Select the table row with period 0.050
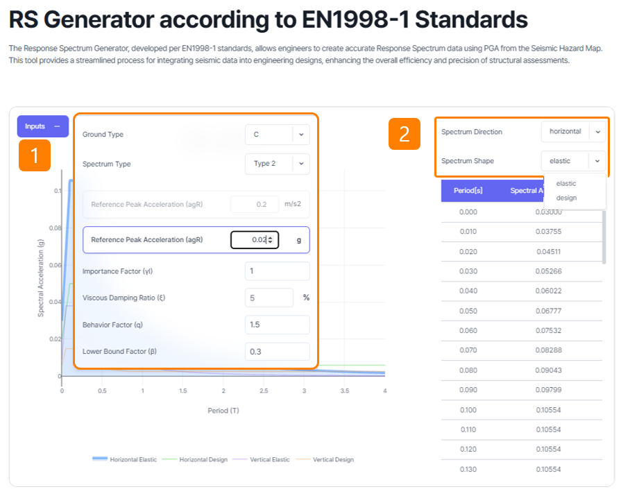621x496 pixels. [520, 311]
